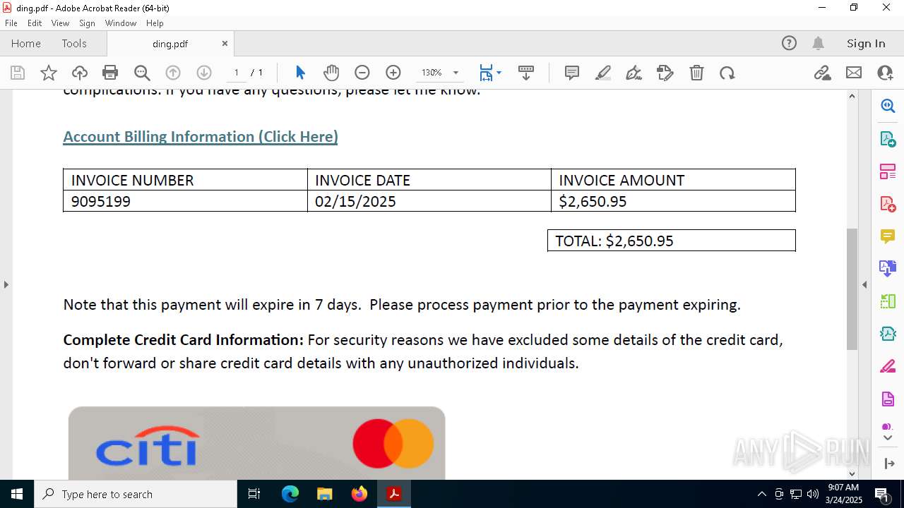Open Export PDF tool in sidebar

[x=888, y=139]
